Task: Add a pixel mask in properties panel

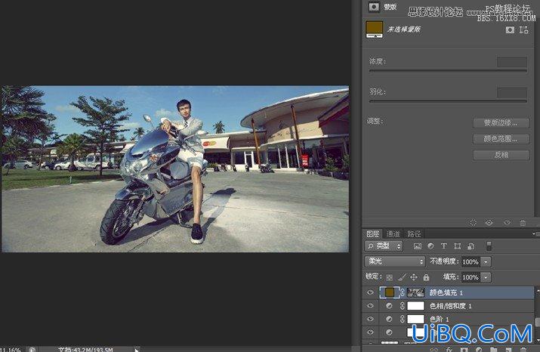Action: point(510,30)
